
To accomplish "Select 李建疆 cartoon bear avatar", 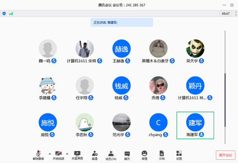I will (48, 85).
